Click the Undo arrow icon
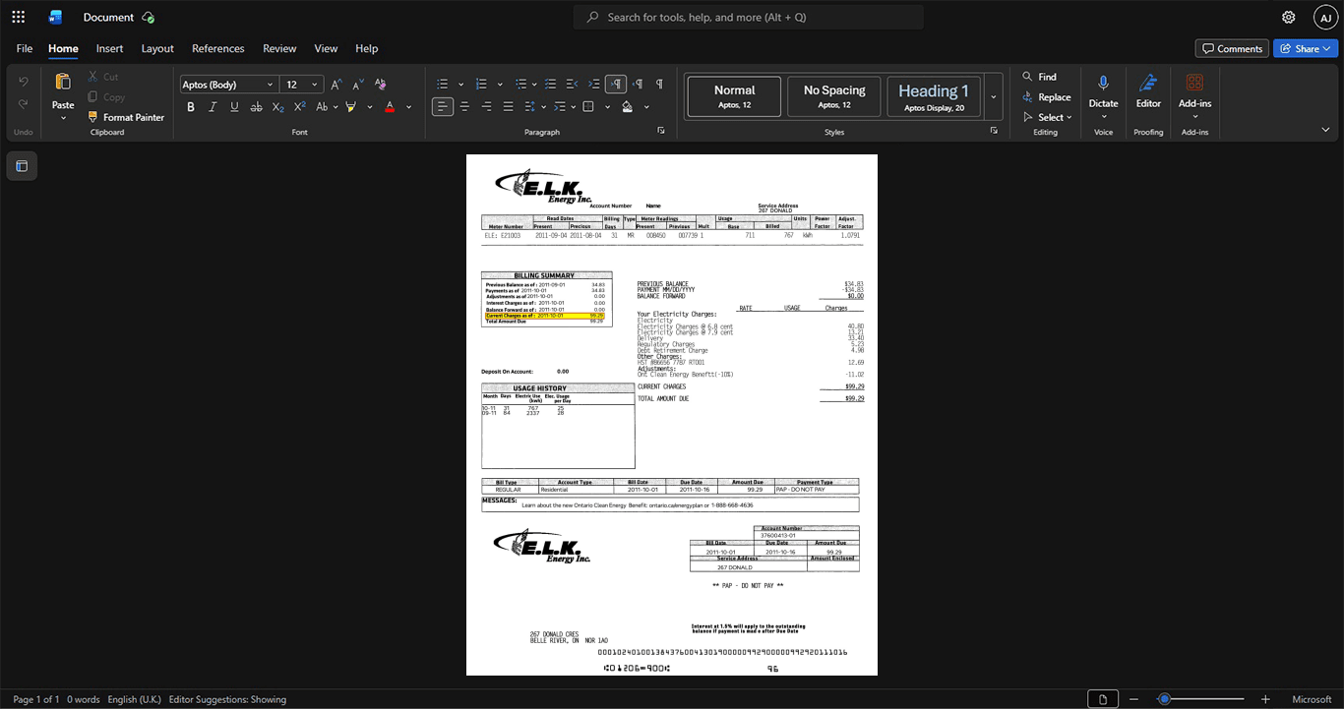The width and height of the screenshot is (1344, 709). [x=24, y=81]
